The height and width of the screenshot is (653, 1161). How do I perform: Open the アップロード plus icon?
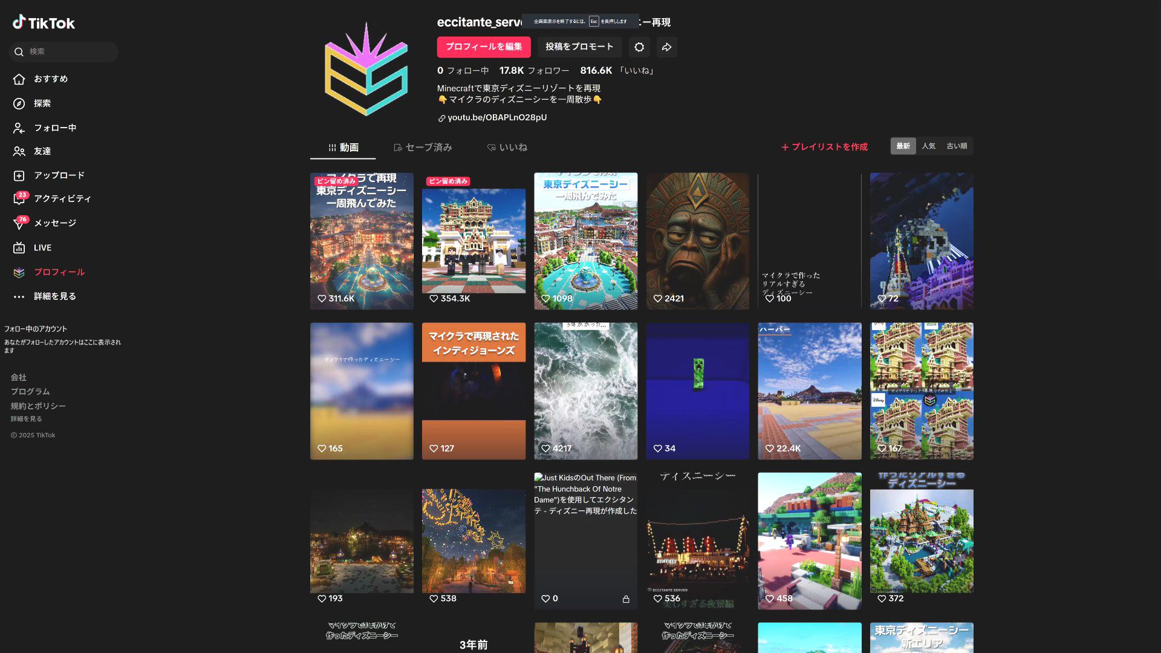tap(19, 175)
